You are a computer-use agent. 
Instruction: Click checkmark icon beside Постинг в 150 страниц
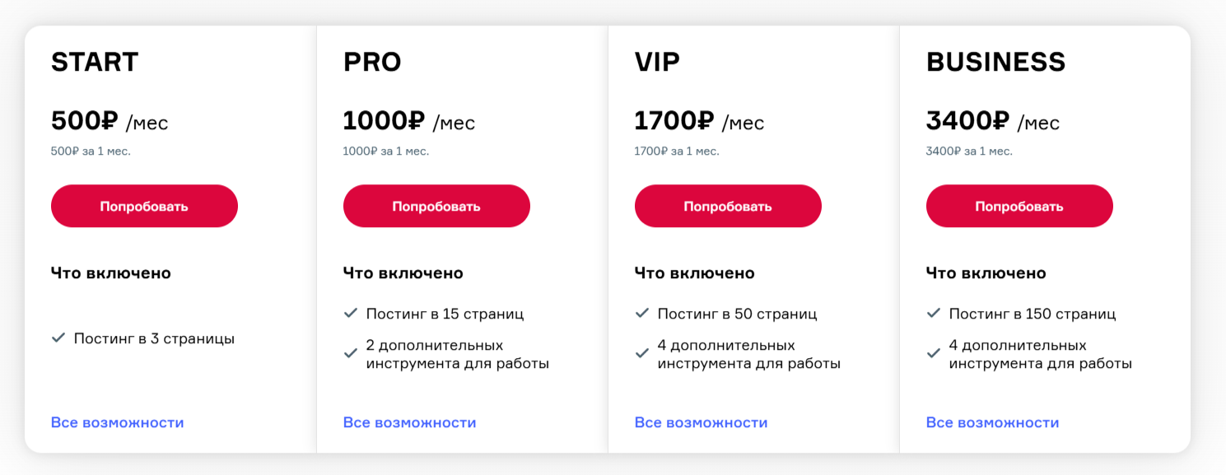pyautogui.click(x=934, y=314)
